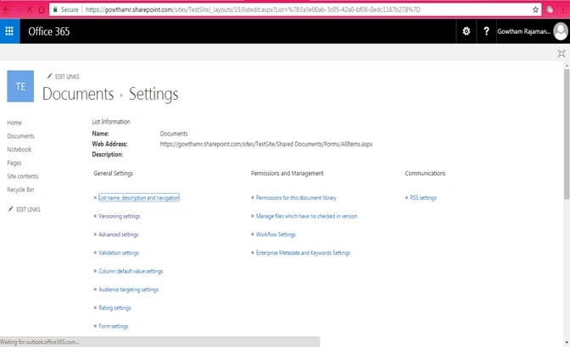Open Enterprise Metadata and Keywords Settings
Screen dimensions: 570x347
(x=303, y=253)
